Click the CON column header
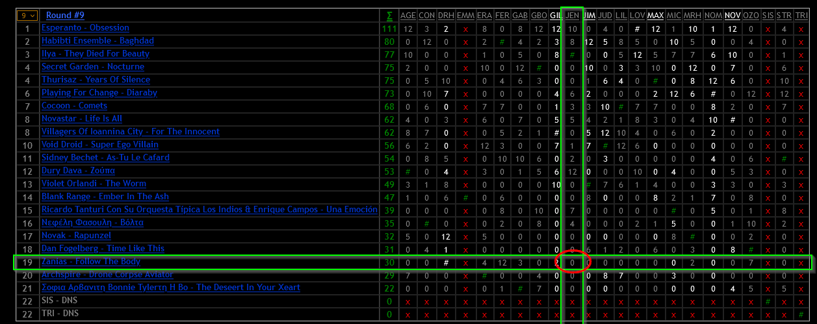Image resolution: width=817 pixels, height=324 pixels. pos(426,15)
